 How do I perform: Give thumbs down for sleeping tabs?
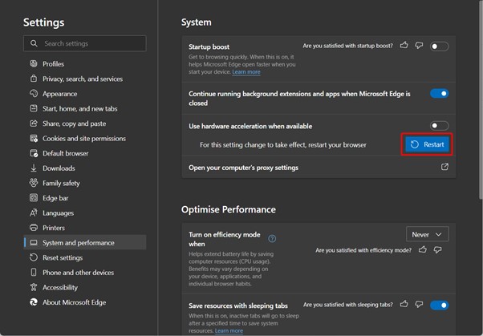[x=419, y=304]
